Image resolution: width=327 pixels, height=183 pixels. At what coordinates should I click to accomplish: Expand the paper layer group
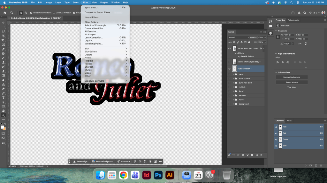coord(233,74)
